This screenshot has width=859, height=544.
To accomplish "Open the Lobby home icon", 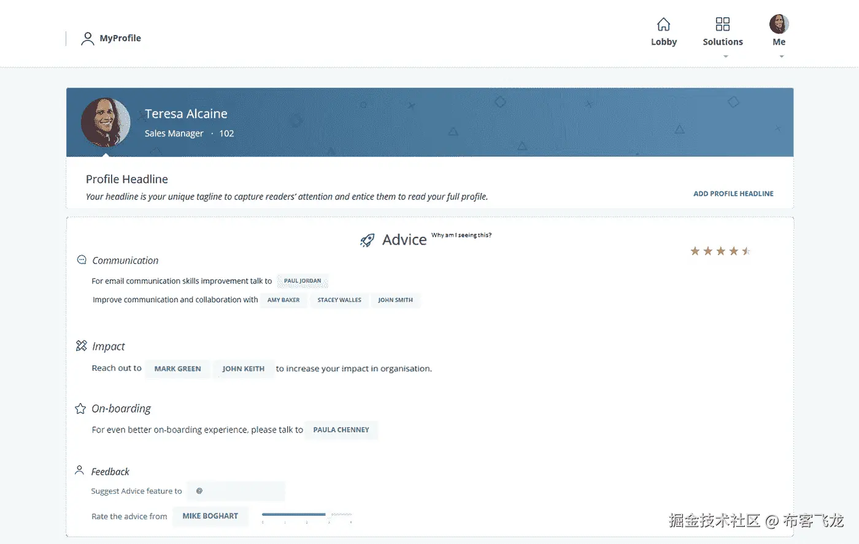I will click(x=663, y=24).
